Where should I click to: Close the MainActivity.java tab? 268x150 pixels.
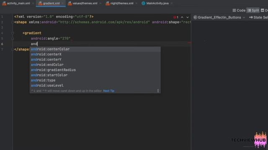coord(172,3)
